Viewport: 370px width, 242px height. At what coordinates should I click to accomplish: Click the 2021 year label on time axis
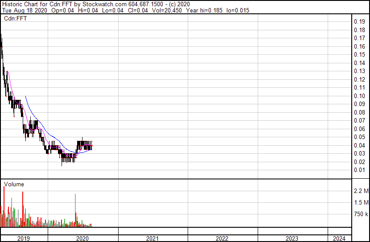152,238
